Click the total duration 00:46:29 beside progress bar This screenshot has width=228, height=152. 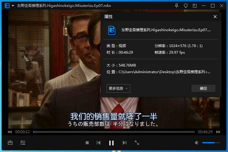pos(205,132)
